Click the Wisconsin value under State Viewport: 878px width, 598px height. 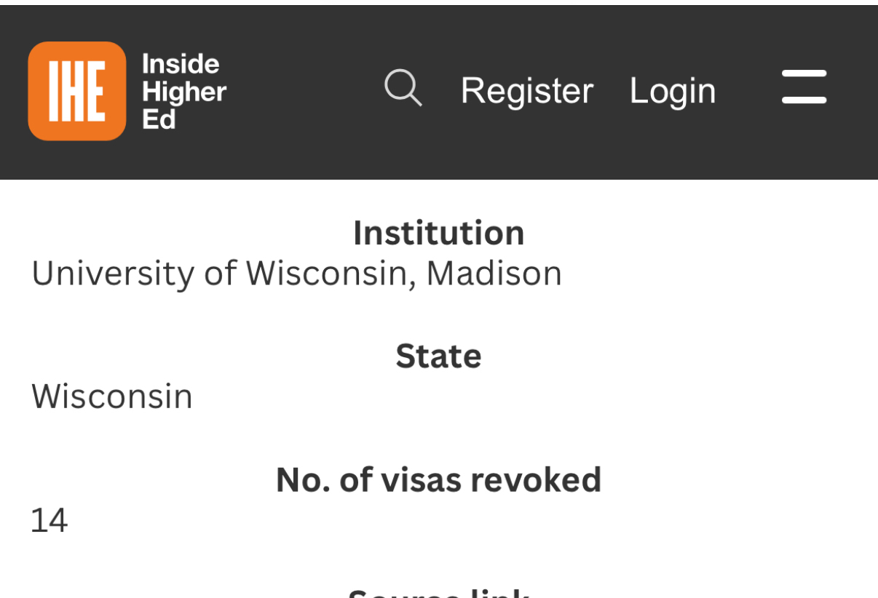point(111,396)
